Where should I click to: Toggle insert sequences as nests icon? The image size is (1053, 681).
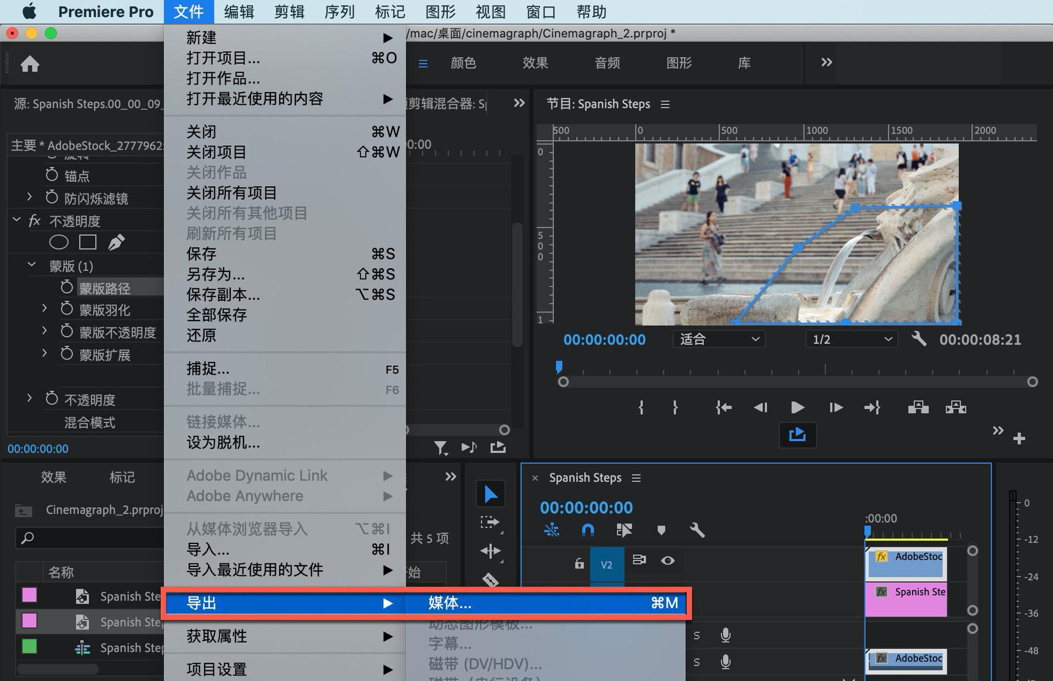click(x=551, y=530)
